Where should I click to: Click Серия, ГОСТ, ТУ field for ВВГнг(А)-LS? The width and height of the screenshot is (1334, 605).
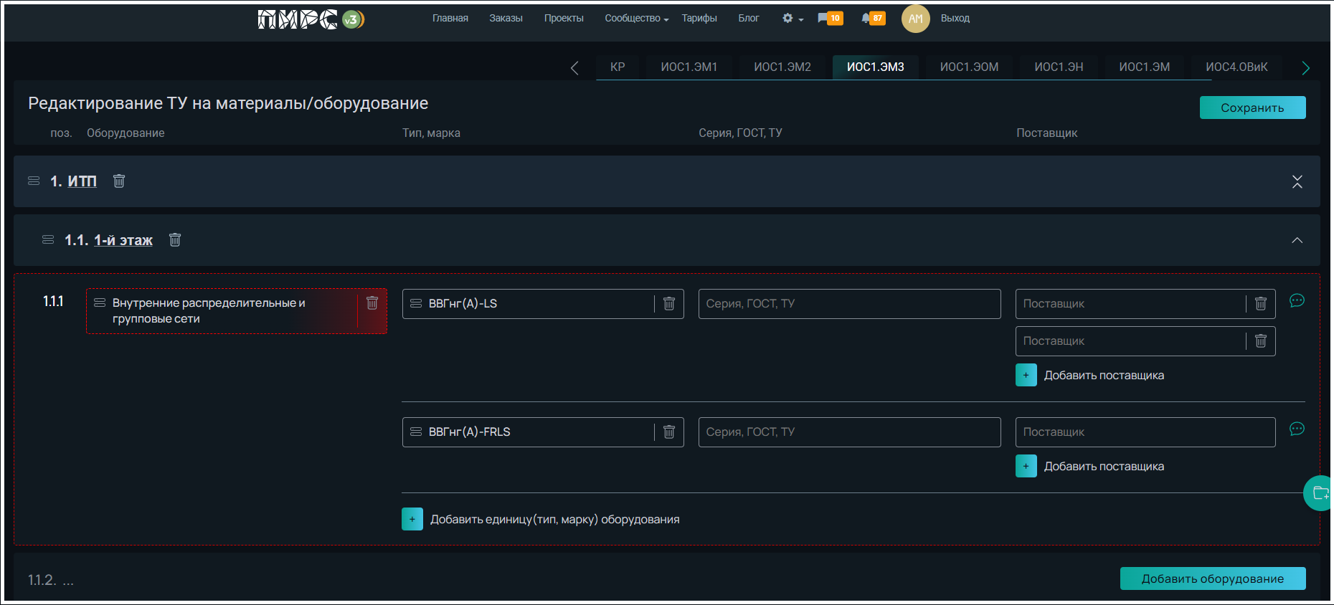pos(849,304)
